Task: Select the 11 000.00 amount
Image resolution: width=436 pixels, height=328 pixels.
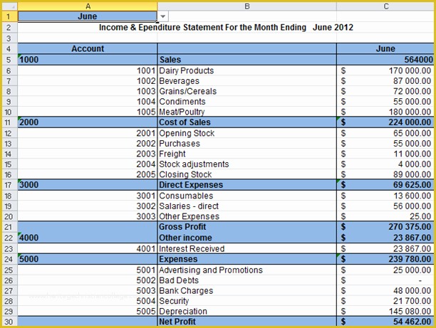Action: pyautogui.click(x=385, y=154)
